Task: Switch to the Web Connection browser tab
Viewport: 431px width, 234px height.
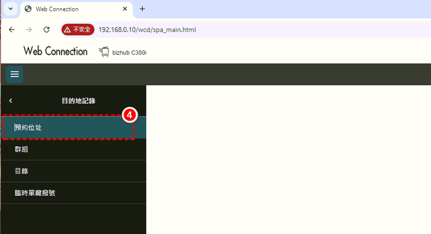Action: (72, 9)
